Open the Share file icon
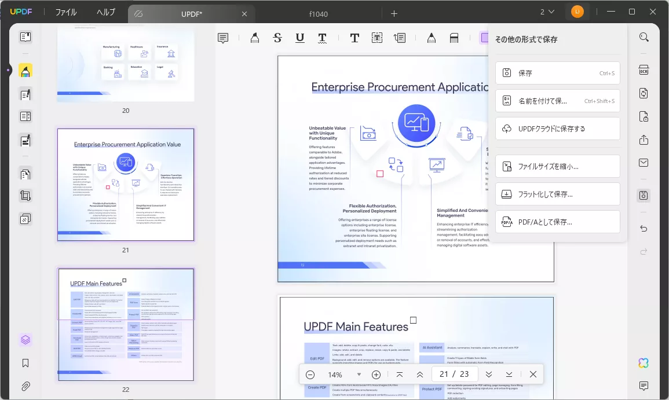 [x=644, y=140]
